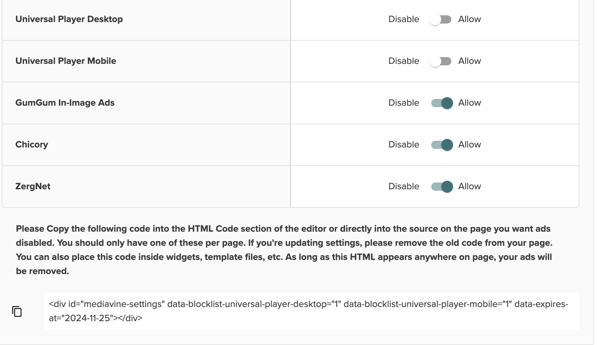The height and width of the screenshot is (345, 597).
Task: Disable ZergNet via its toggle
Action: pos(440,186)
